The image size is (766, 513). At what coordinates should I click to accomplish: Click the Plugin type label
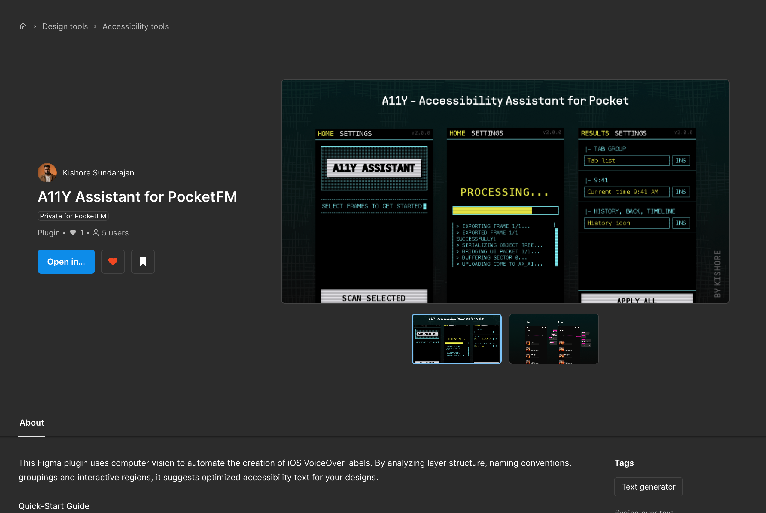click(x=49, y=233)
